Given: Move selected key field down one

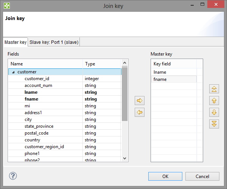Looking at the screenshot, I should tap(214, 112).
